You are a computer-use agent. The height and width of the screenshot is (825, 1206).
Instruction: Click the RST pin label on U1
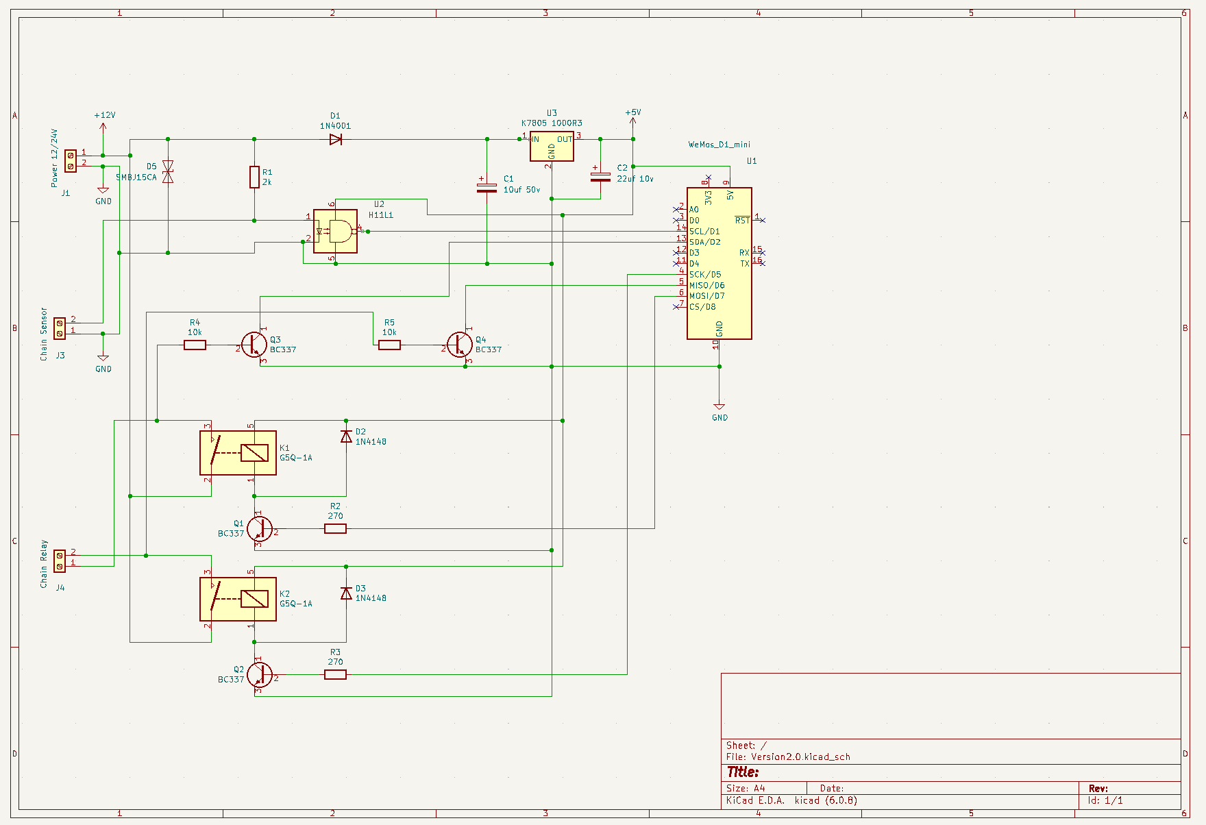pyautogui.click(x=742, y=220)
